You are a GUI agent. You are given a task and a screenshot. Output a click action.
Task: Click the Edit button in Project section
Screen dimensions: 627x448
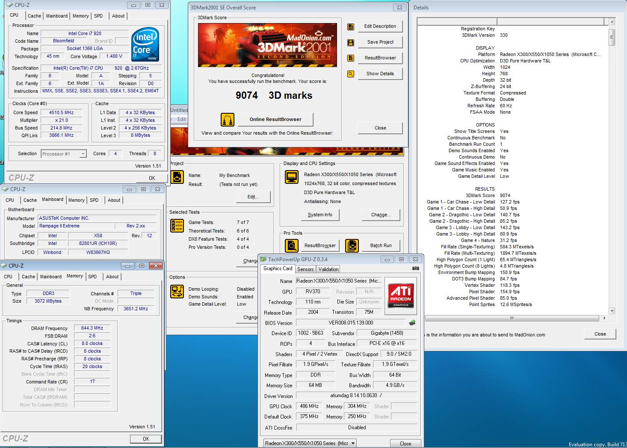(253, 197)
